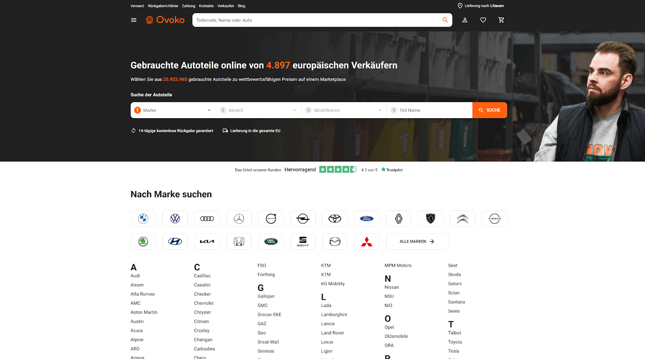Select the Kia brand logo
Viewport: 645px width, 359px height.
click(207, 242)
